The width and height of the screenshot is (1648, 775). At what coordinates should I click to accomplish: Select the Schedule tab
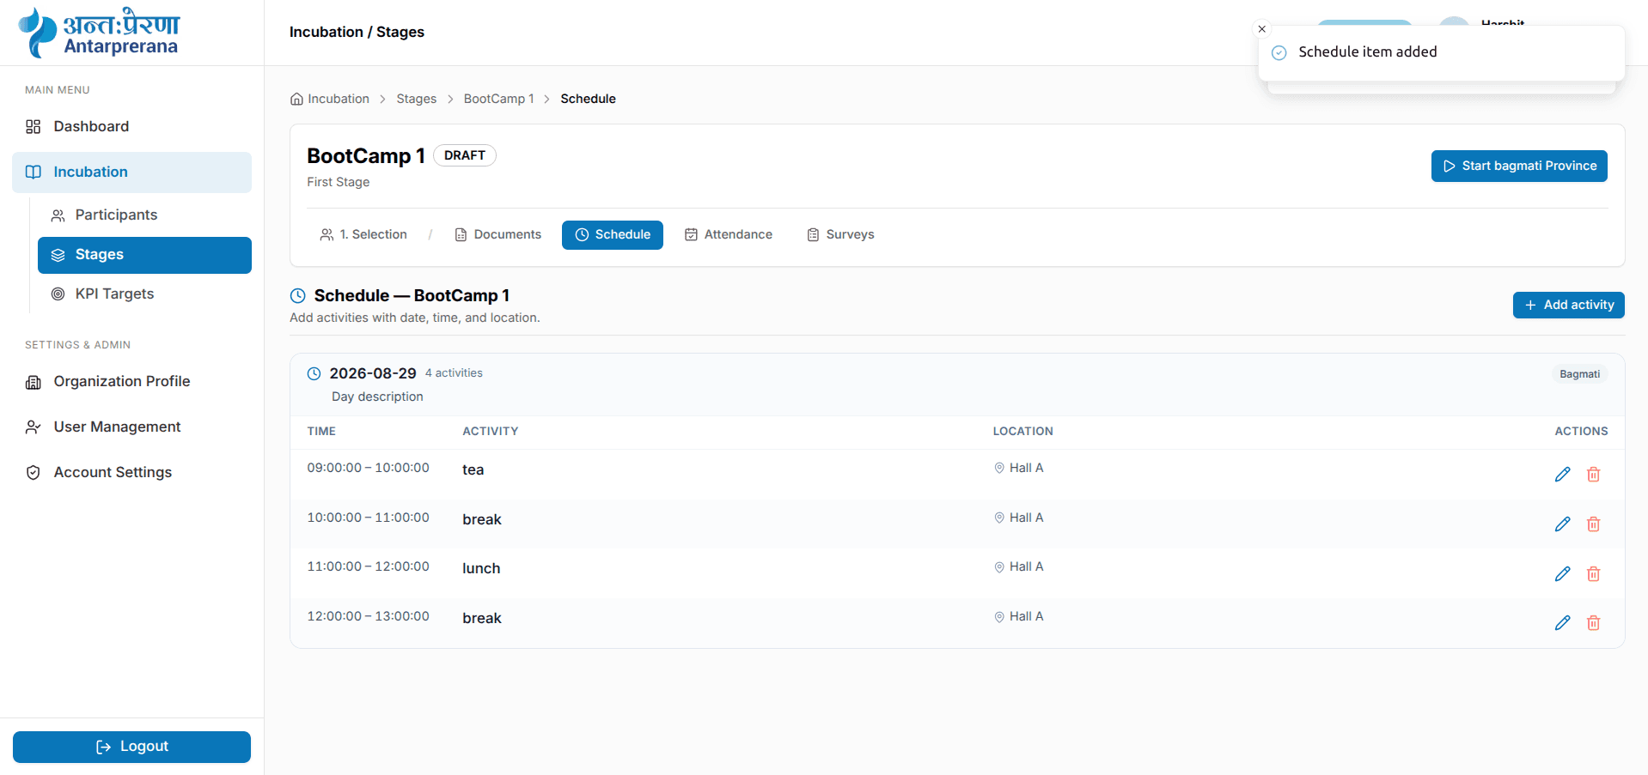click(x=613, y=234)
